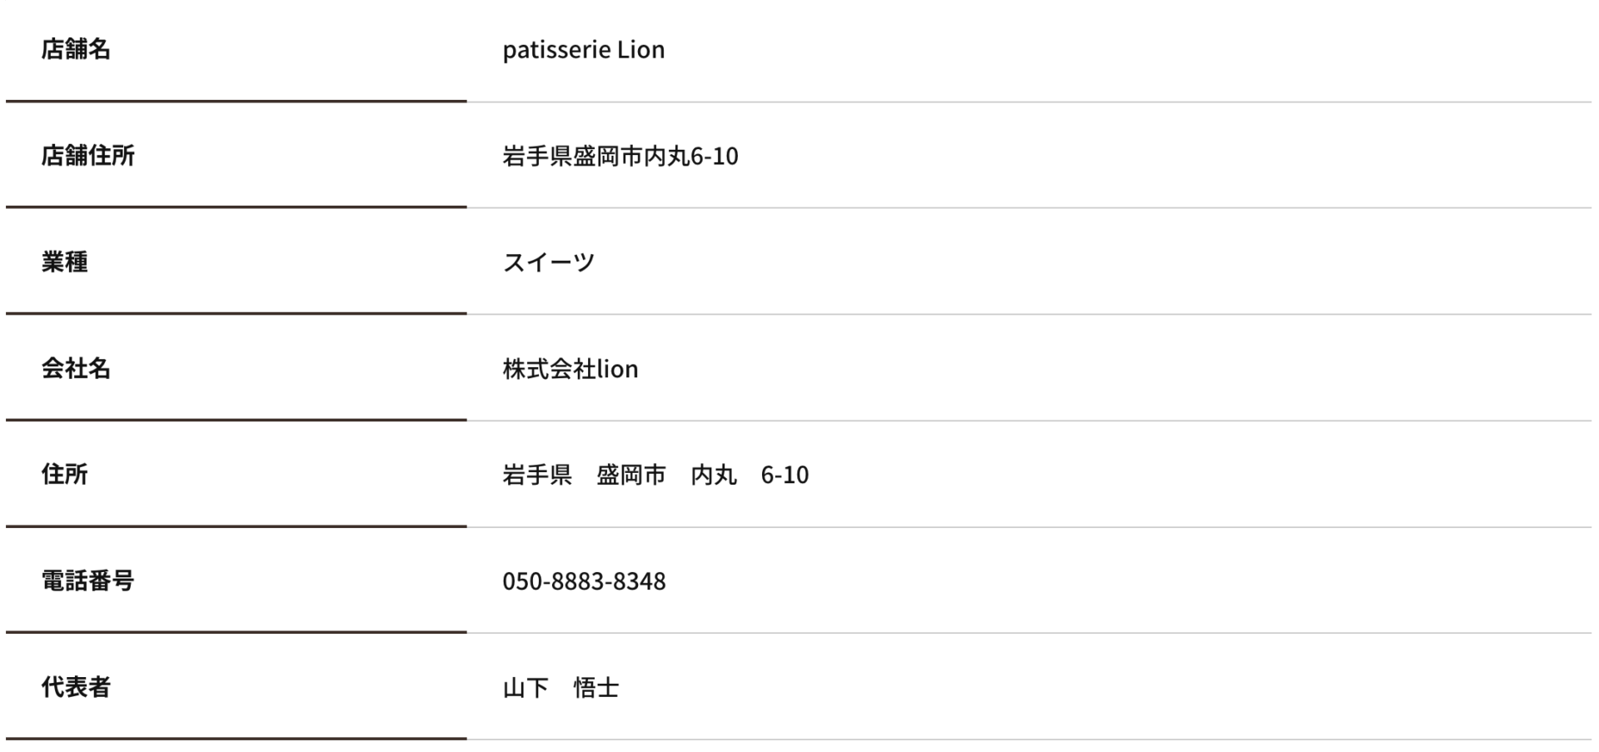Click the 6-10 number in 住所 row

(x=785, y=475)
